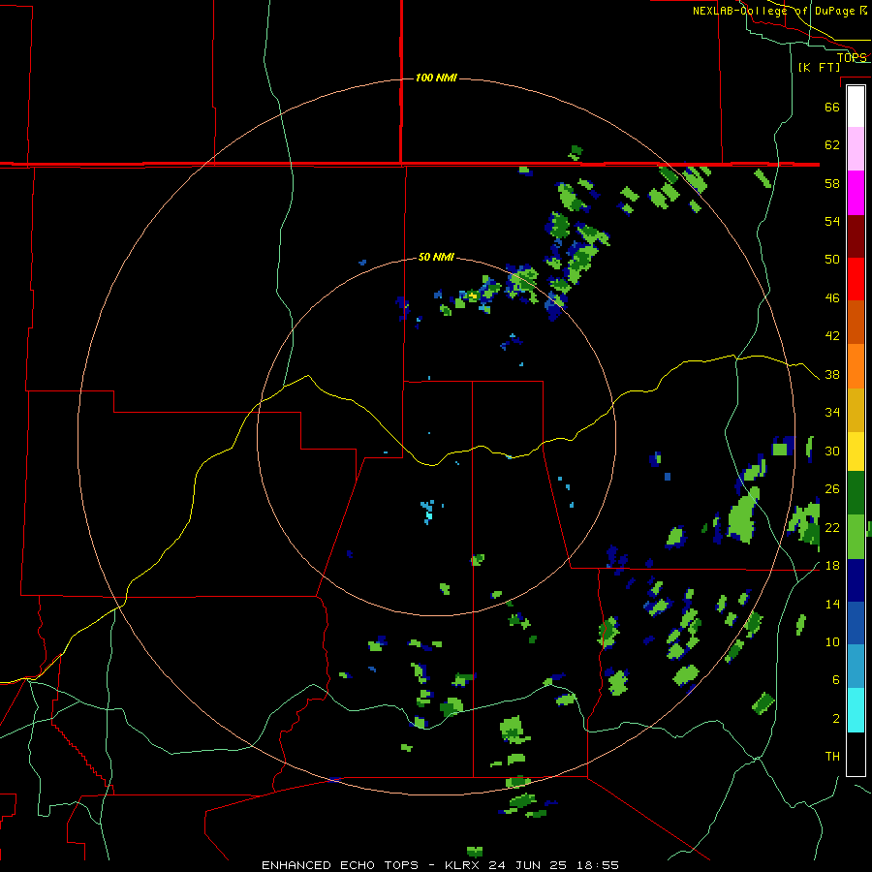
Task: Click the "14" legend value
Action: 832,604
